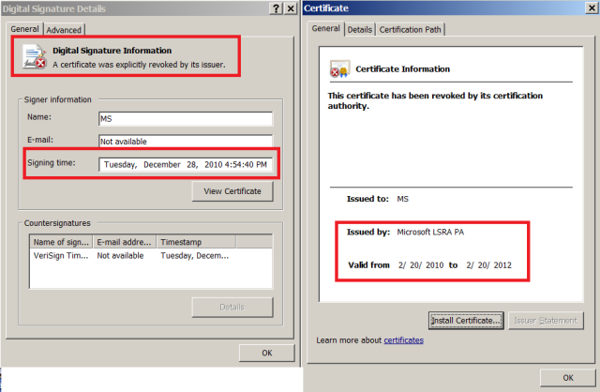Close the Digital Signature Details window
The height and width of the screenshot is (392, 600).
point(292,8)
